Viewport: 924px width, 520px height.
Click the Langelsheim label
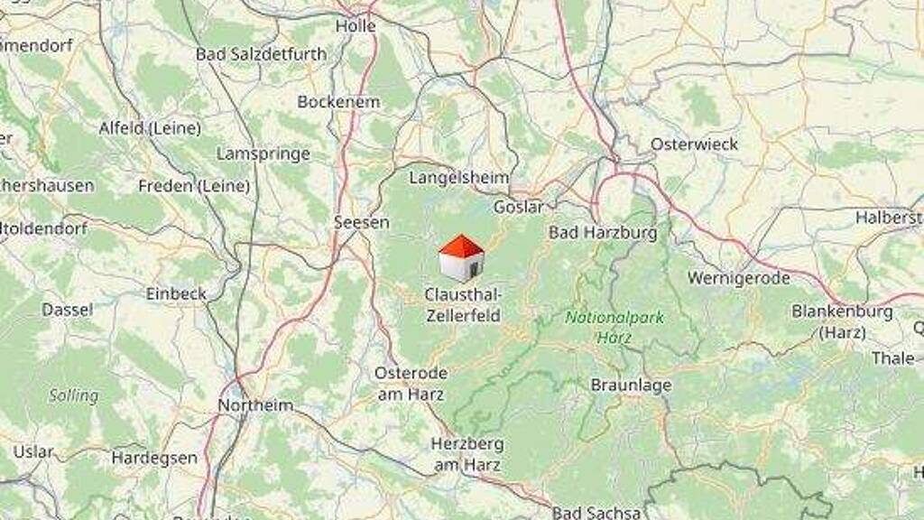coord(459,178)
